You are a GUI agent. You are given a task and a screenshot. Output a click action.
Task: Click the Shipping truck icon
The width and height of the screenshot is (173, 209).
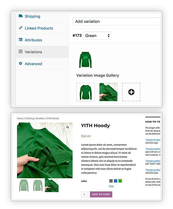(x=20, y=16)
